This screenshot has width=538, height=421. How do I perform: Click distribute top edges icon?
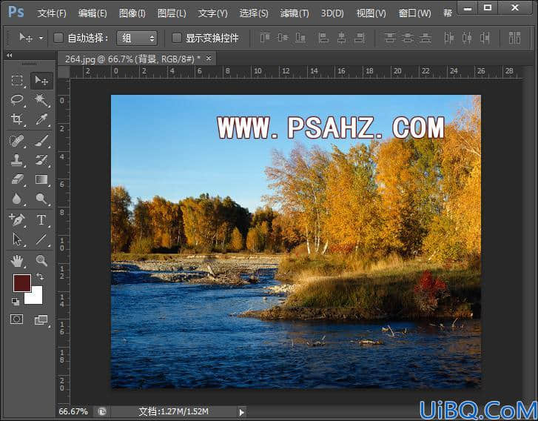390,38
